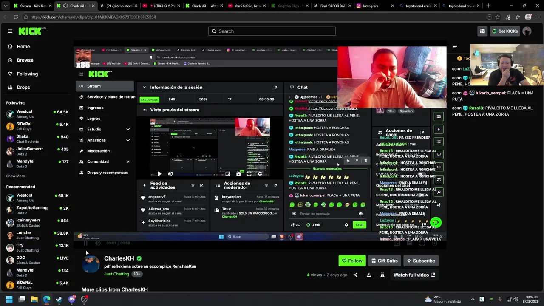544x306 pixels.
Task: Click the Gift Subs button
Action: click(385, 261)
